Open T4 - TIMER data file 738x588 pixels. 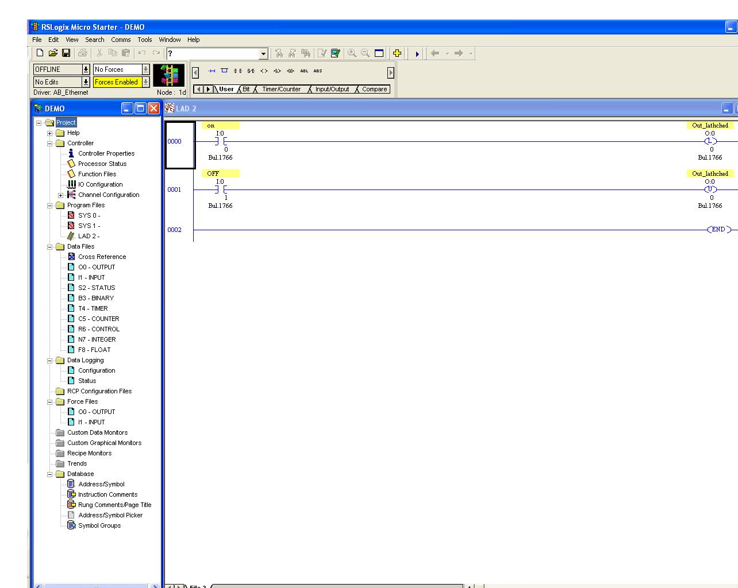click(x=93, y=308)
